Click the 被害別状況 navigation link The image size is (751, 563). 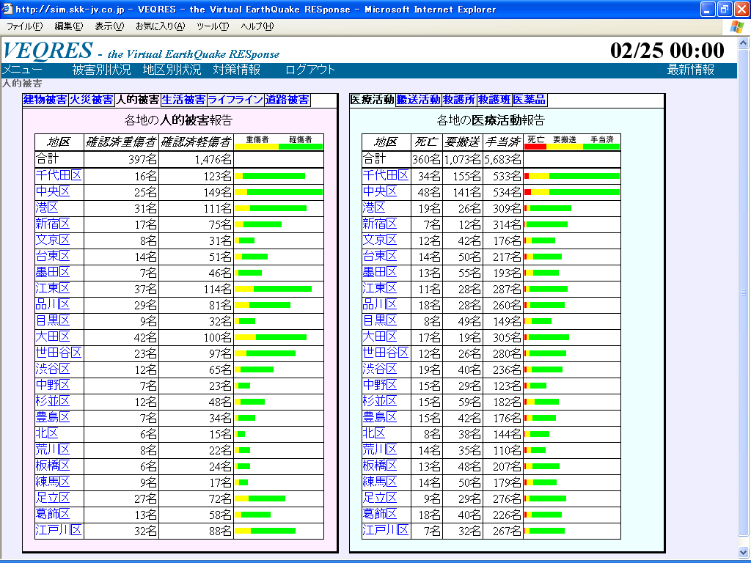[101, 70]
